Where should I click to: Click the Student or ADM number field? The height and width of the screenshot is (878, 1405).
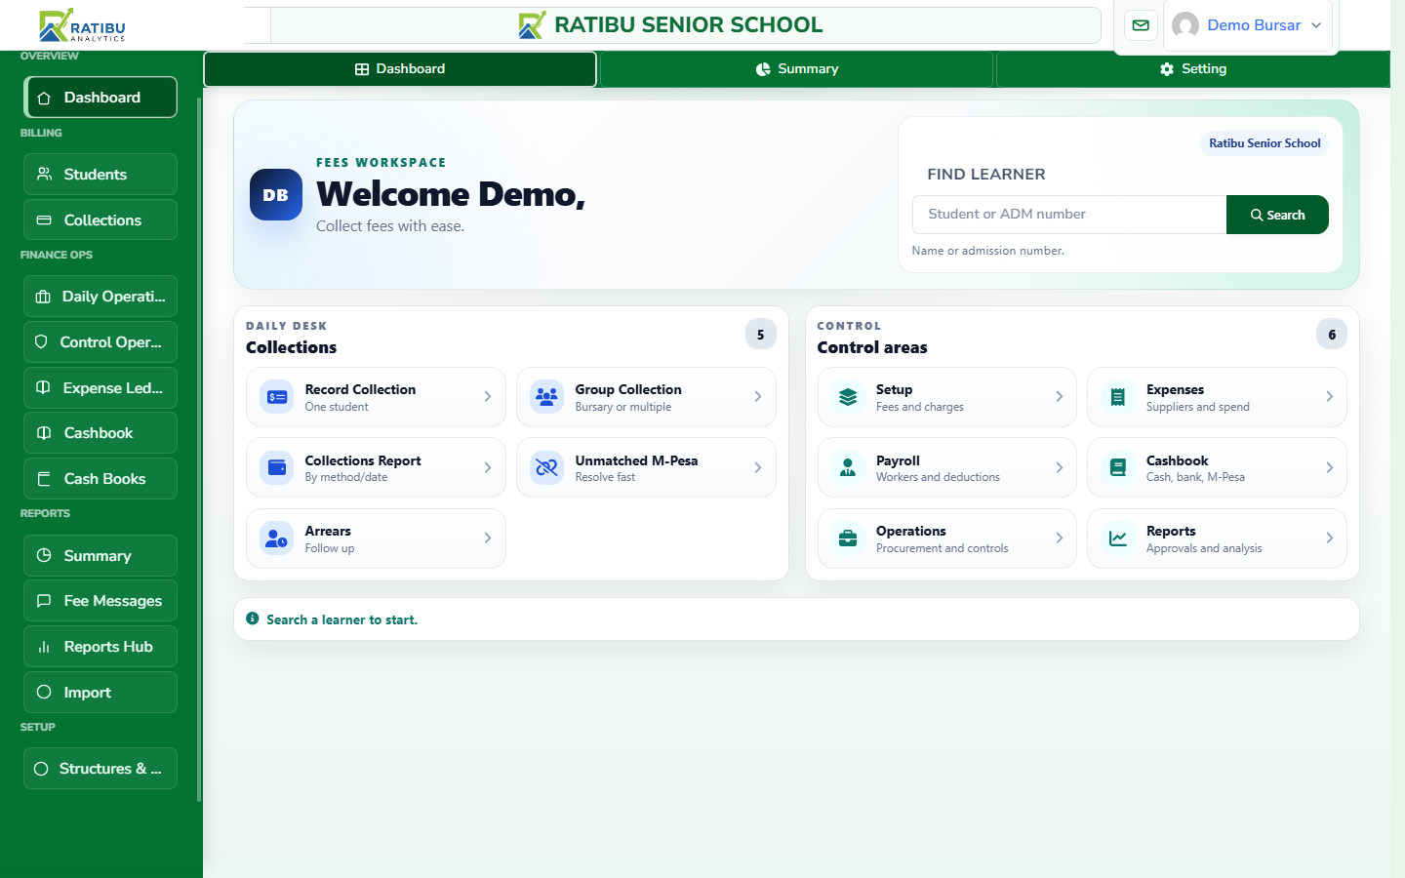pos(1069,215)
